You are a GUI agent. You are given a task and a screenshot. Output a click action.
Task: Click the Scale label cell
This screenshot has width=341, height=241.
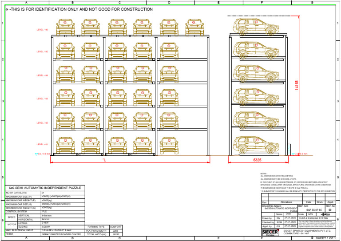click(302, 214)
